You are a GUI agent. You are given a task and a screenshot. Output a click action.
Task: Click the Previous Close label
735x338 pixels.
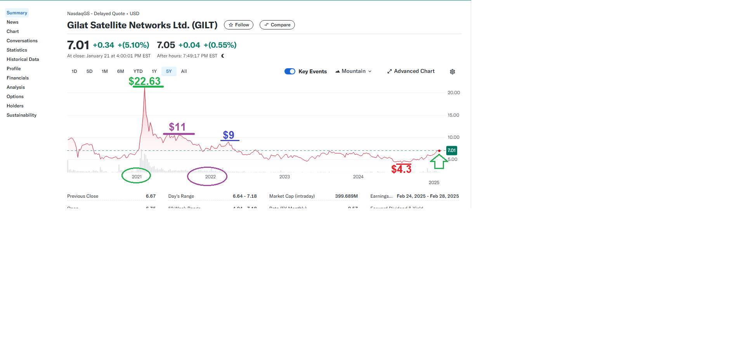coord(83,196)
